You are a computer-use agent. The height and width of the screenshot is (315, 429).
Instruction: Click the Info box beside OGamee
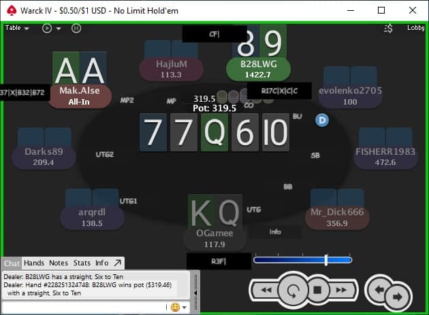point(275,231)
